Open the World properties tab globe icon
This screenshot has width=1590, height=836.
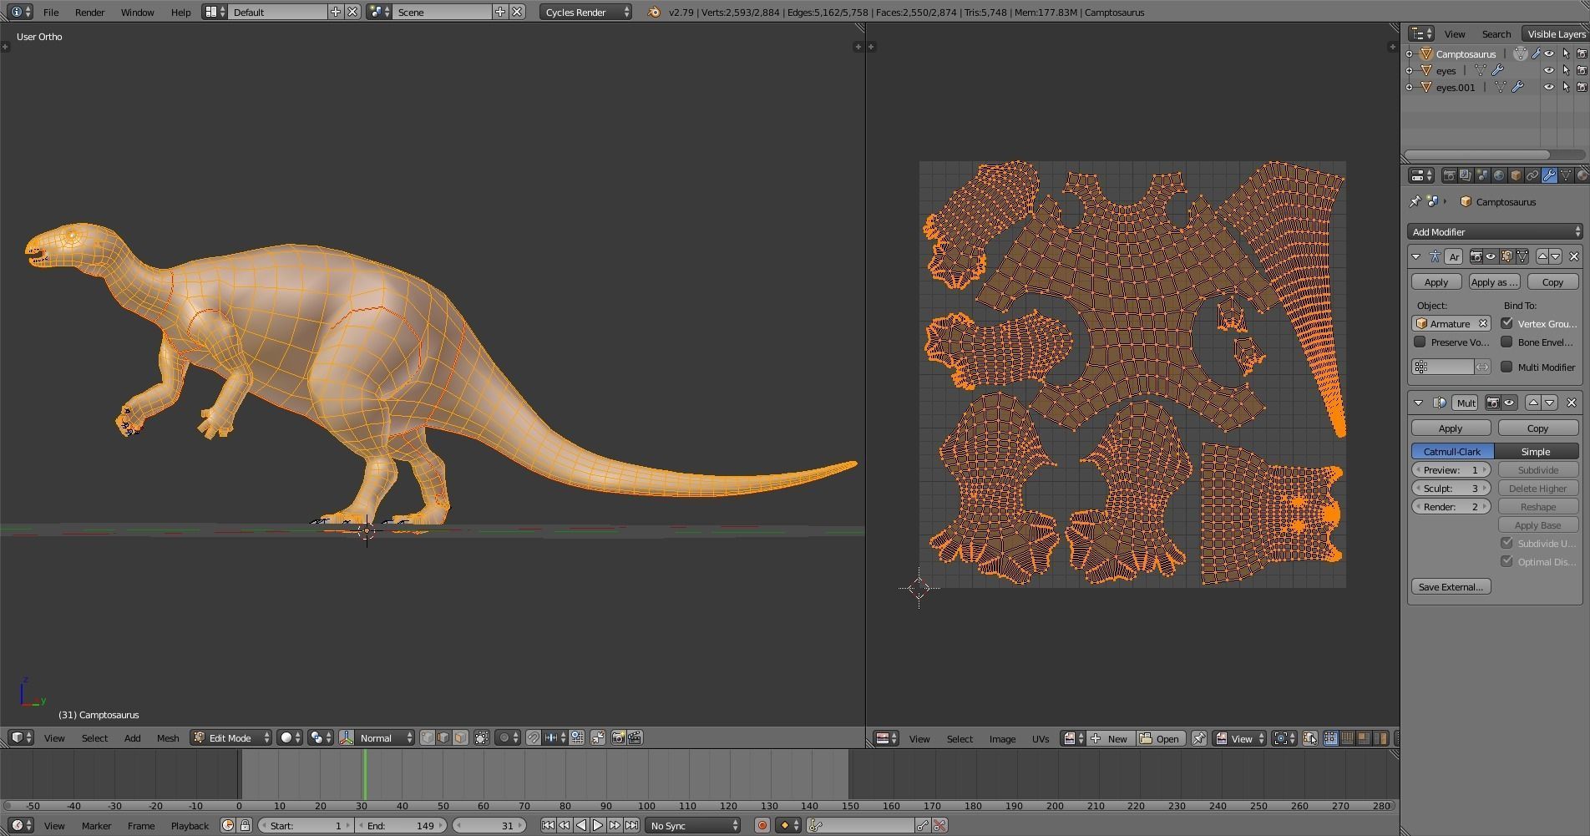point(1499,175)
